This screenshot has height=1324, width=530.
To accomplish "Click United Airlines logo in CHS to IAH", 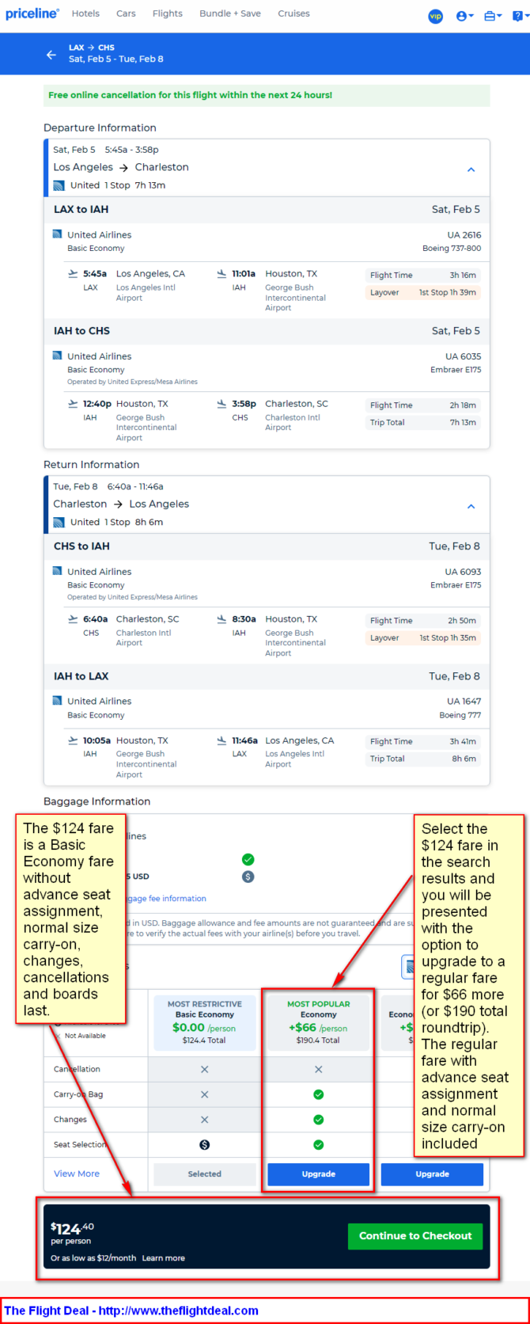I will [57, 571].
